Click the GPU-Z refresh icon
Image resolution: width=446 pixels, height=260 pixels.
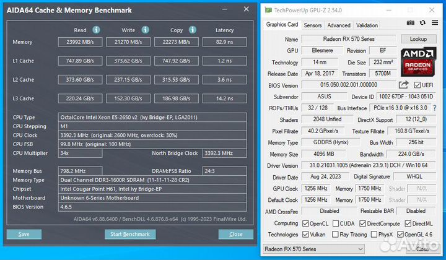pos(422,23)
